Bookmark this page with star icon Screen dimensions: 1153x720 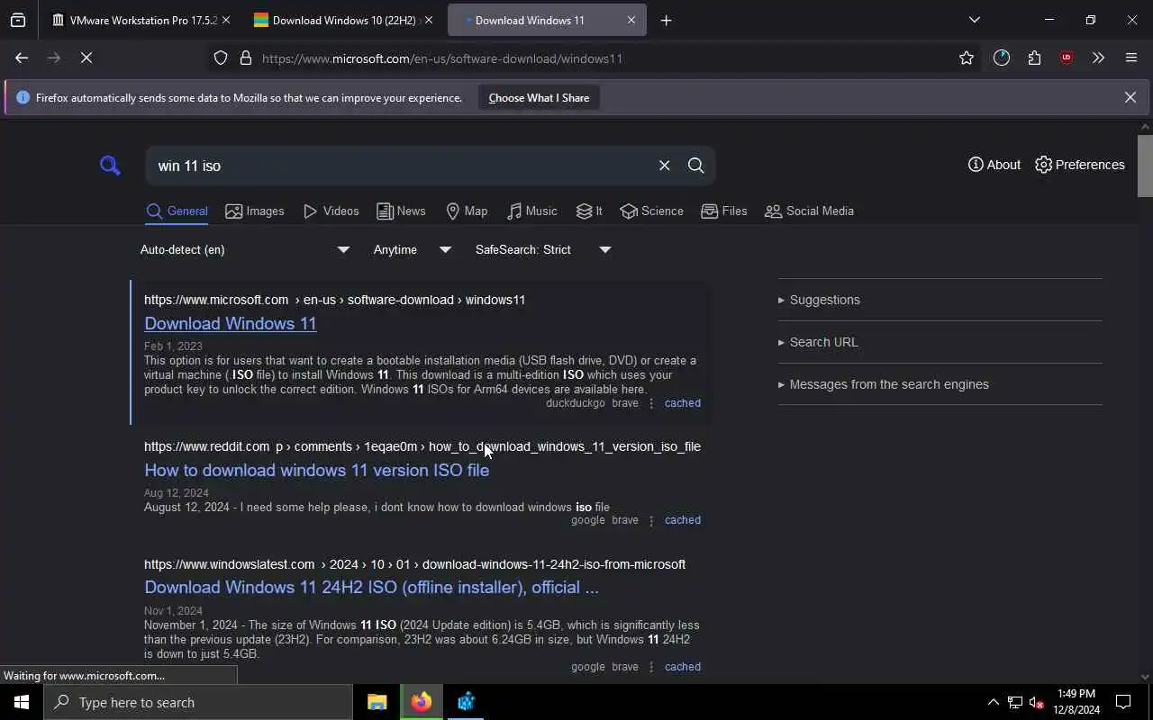point(967,58)
